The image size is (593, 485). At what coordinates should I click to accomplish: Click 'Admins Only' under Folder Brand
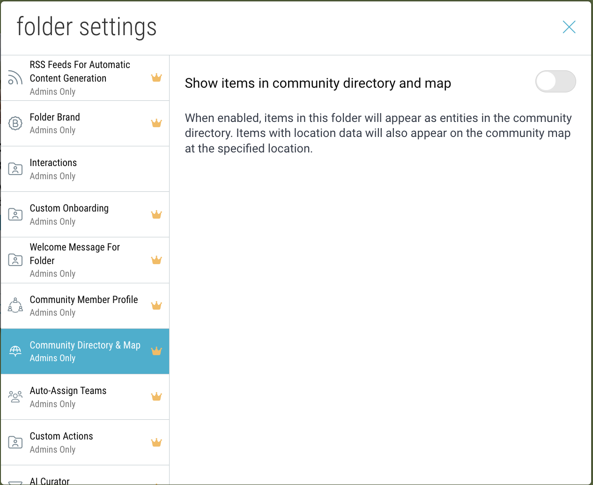pyautogui.click(x=52, y=130)
